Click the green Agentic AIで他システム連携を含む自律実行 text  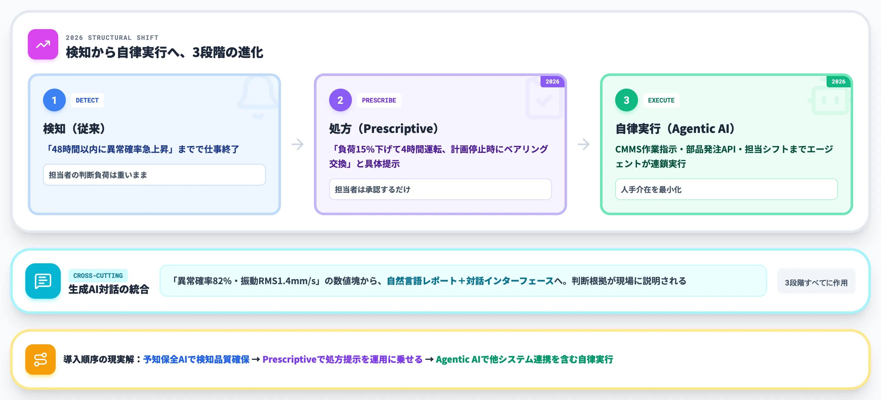(x=524, y=359)
